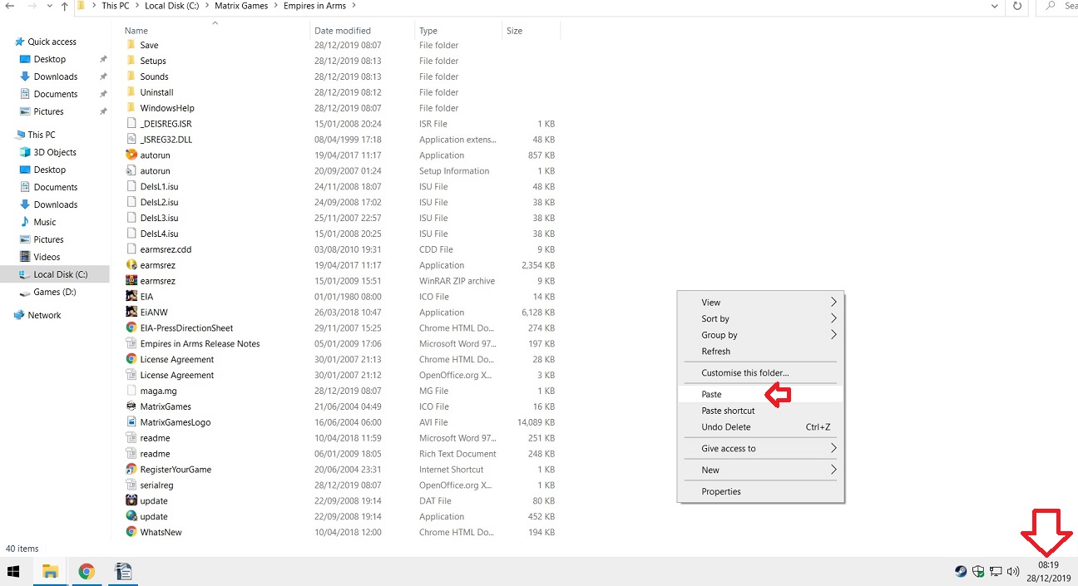The height and width of the screenshot is (586, 1078).
Task: Open the EIA-PressDirectionSheet Chrome HTML document
Action: [x=186, y=328]
